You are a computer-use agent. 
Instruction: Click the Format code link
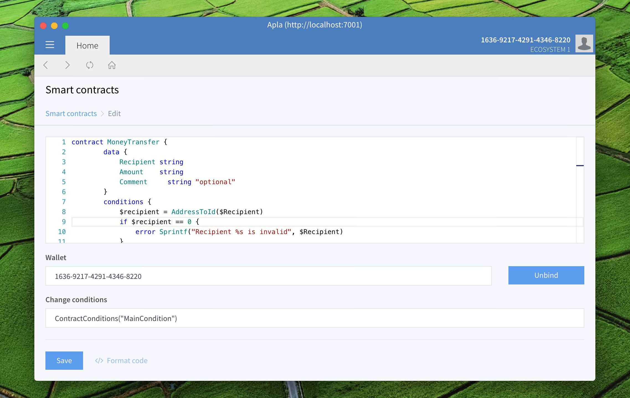coord(127,361)
